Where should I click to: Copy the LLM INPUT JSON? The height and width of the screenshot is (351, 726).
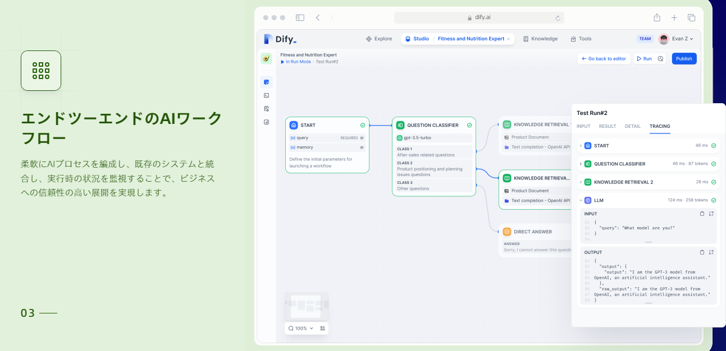pos(702,214)
